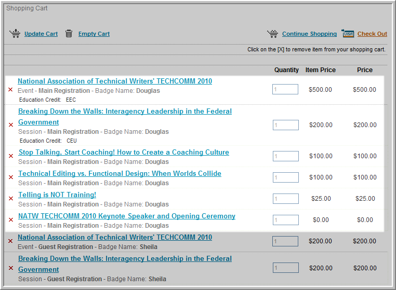Click the Price column header

point(365,70)
